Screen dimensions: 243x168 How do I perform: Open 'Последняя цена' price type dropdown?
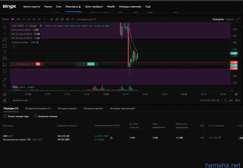point(86,19)
